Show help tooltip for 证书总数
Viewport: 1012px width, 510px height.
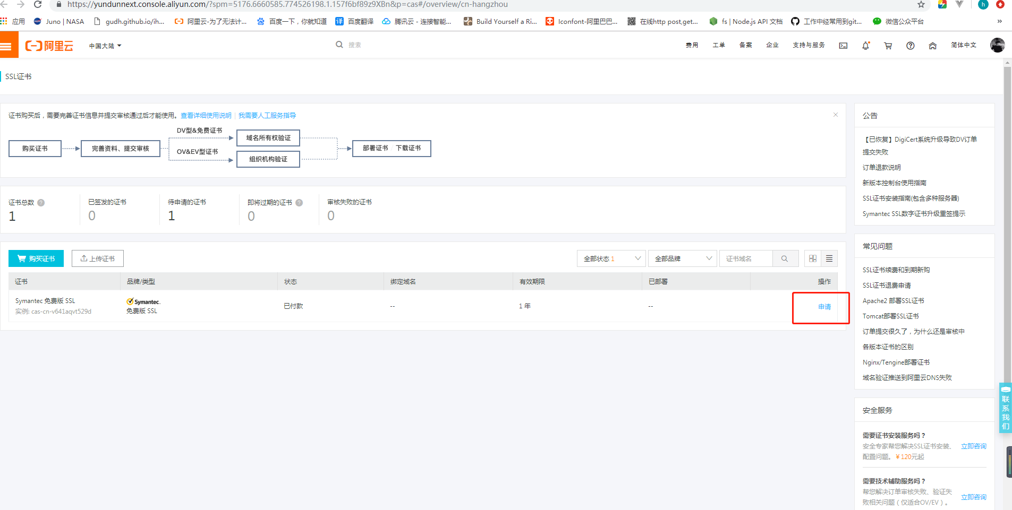(x=41, y=203)
